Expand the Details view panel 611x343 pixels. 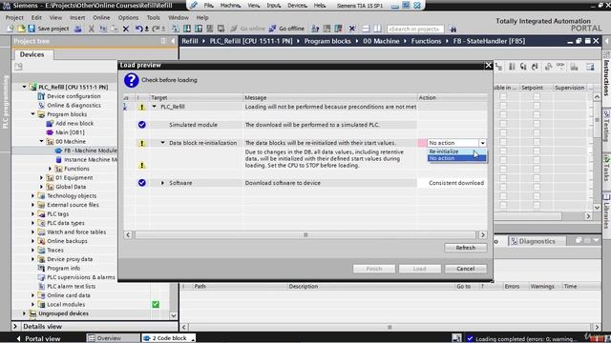point(15,326)
